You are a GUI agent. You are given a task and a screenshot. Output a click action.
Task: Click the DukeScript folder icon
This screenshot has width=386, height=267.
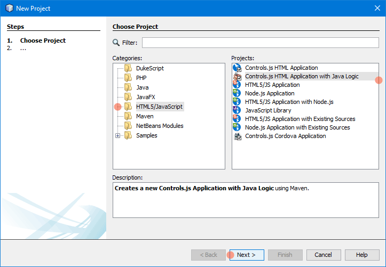[x=128, y=68]
